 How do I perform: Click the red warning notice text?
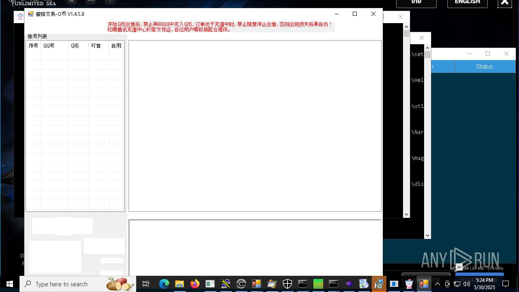coord(220,27)
